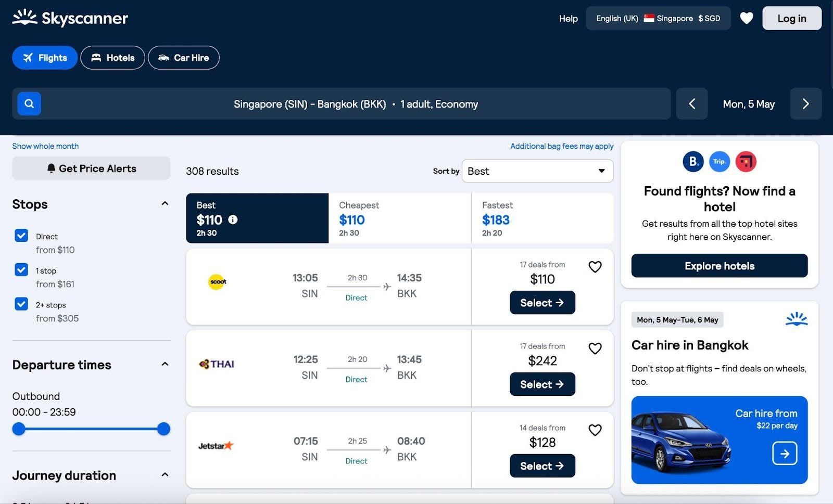The width and height of the screenshot is (833, 504).
Task: Disable the 2+ stops filter checkbox
Action: tap(21, 304)
